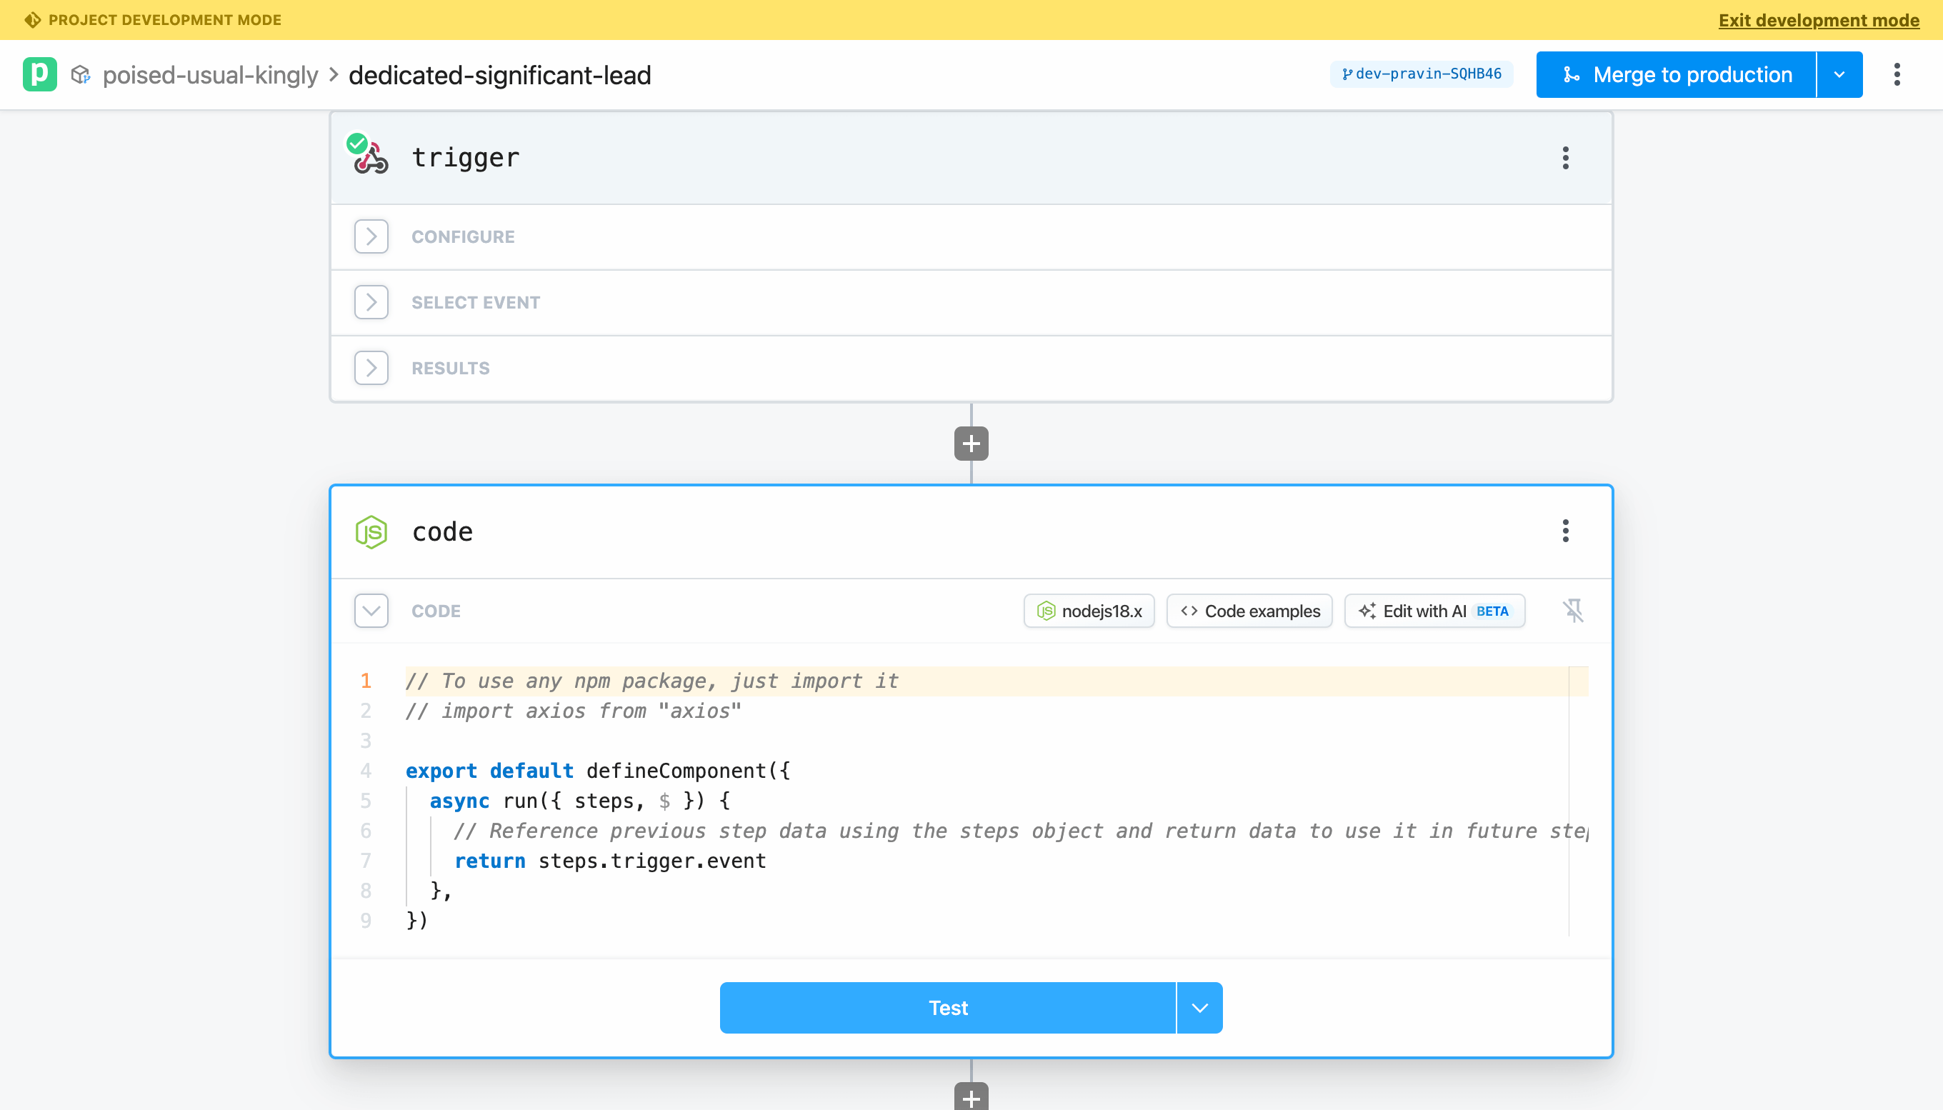The height and width of the screenshot is (1110, 1943).
Task: Unpin the code editor panel
Action: pos(1574,611)
